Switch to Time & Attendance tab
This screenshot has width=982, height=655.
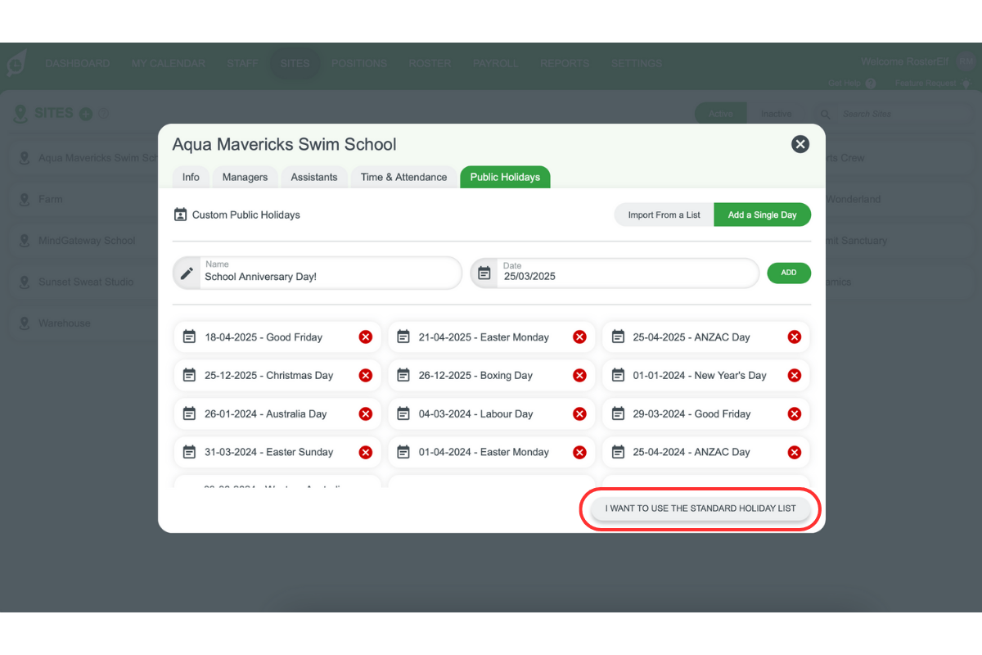pyautogui.click(x=403, y=177)
